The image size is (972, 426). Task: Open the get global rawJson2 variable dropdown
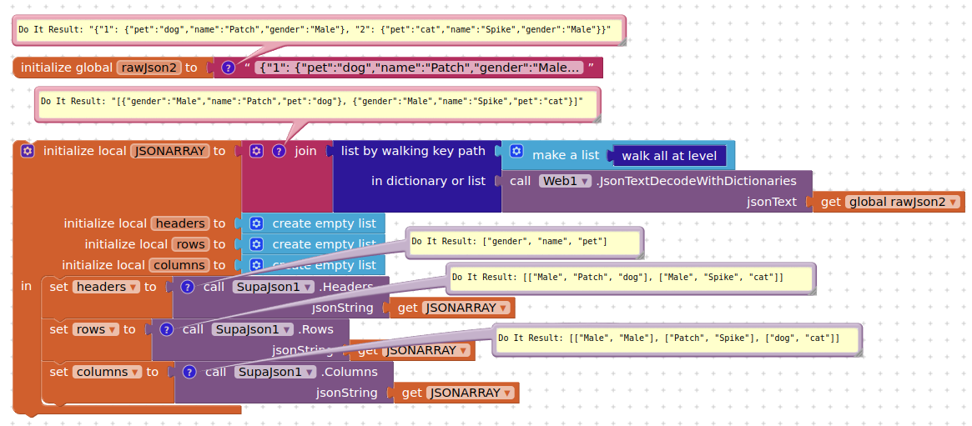coord(952,202)
